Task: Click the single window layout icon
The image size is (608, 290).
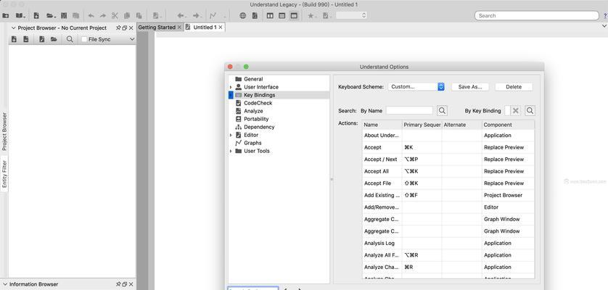Action: coord(294,16)
